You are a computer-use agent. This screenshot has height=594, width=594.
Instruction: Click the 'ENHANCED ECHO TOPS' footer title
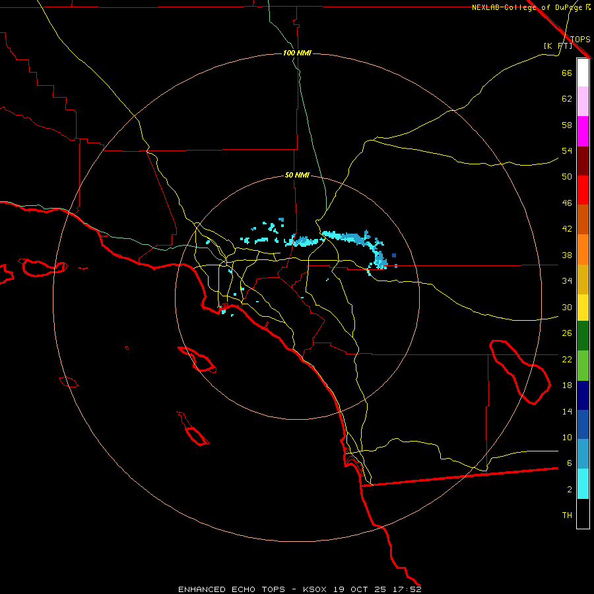pos(231,589)
